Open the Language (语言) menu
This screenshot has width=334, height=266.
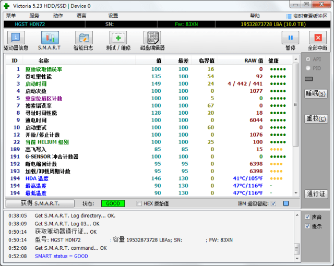tap(81, 16)
